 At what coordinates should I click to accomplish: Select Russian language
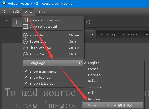113,99
